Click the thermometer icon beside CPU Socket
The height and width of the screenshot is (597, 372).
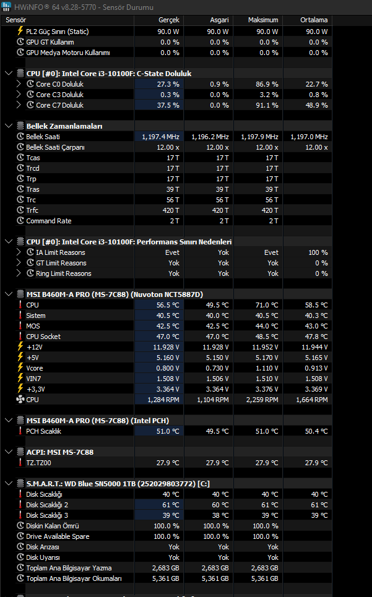20,336
